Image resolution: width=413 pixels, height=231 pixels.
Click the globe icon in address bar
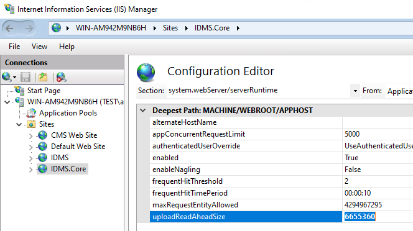pyautogui.click(x=56, y=27)
